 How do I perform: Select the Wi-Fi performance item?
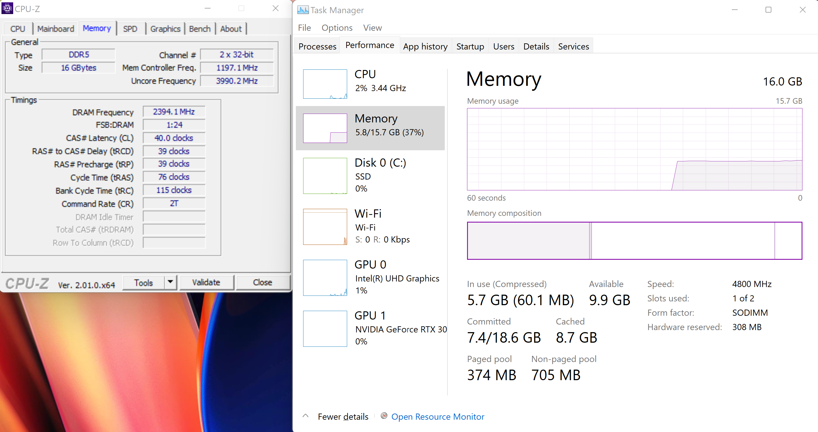pyautogui.click(x=370, y=226)
